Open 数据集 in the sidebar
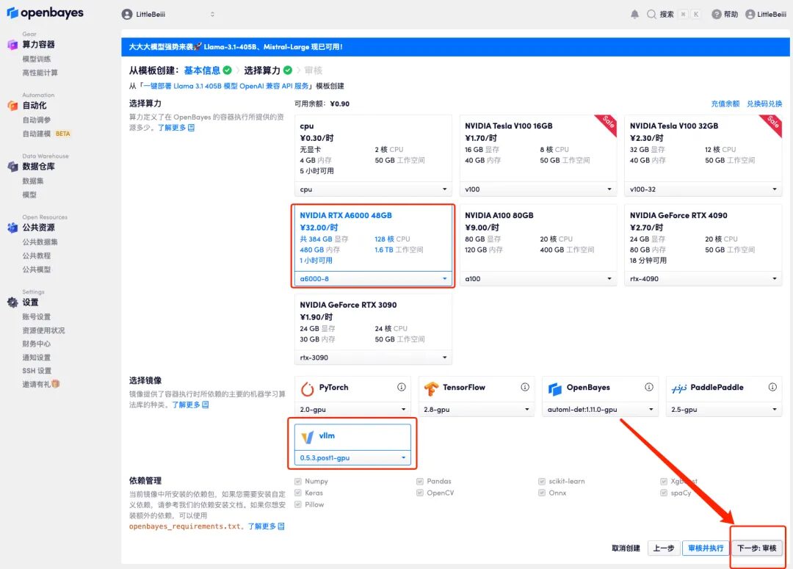 33,181
